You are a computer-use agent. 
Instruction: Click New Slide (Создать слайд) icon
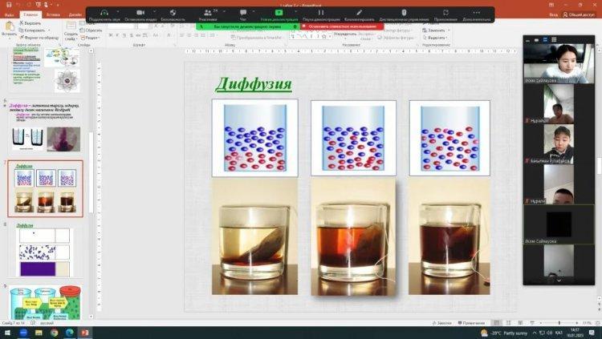[71, 26]
